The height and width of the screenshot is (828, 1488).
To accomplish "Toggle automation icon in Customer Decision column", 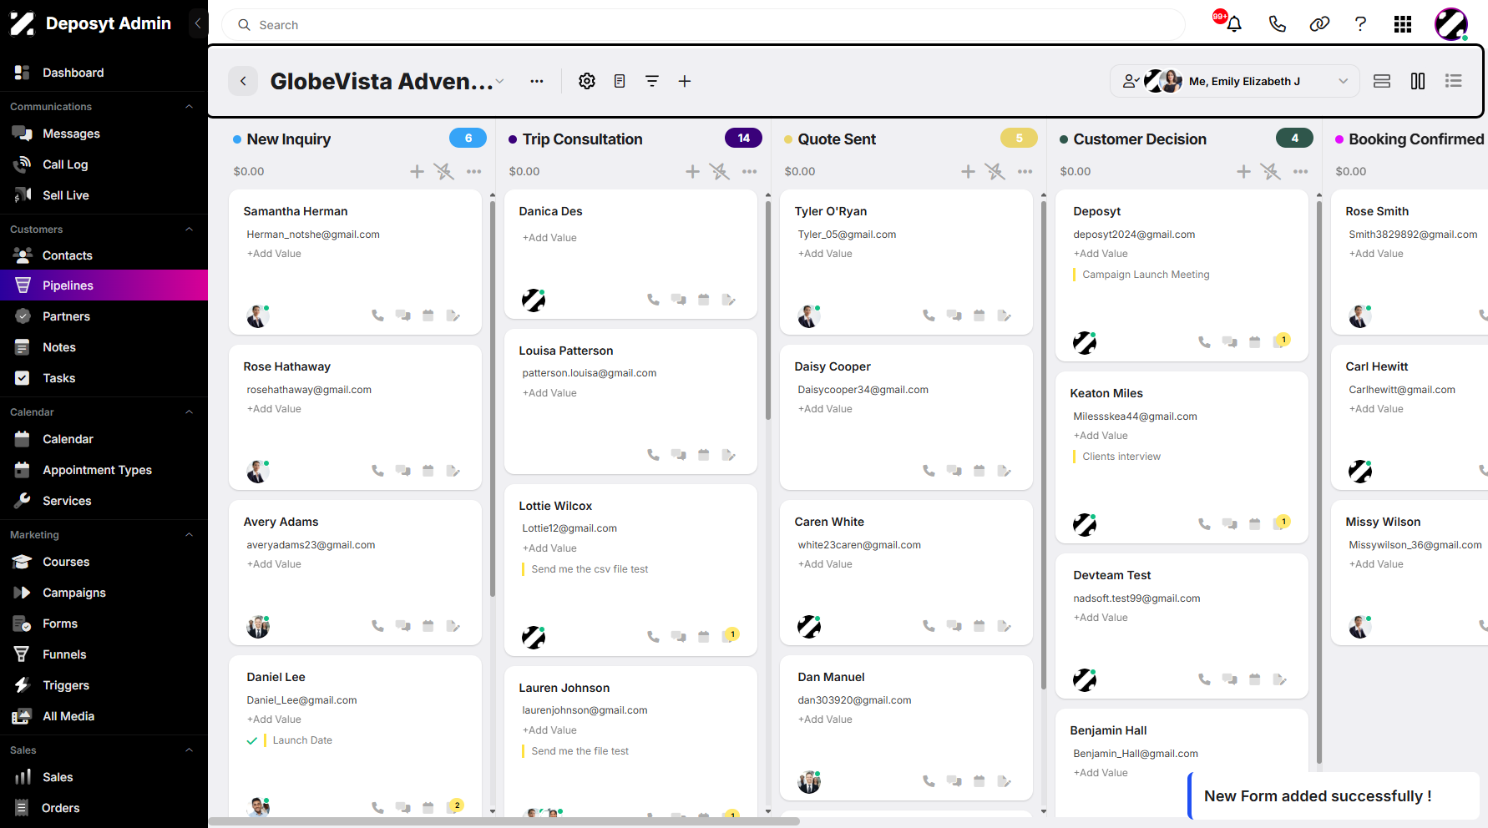I will (1270, 171).
